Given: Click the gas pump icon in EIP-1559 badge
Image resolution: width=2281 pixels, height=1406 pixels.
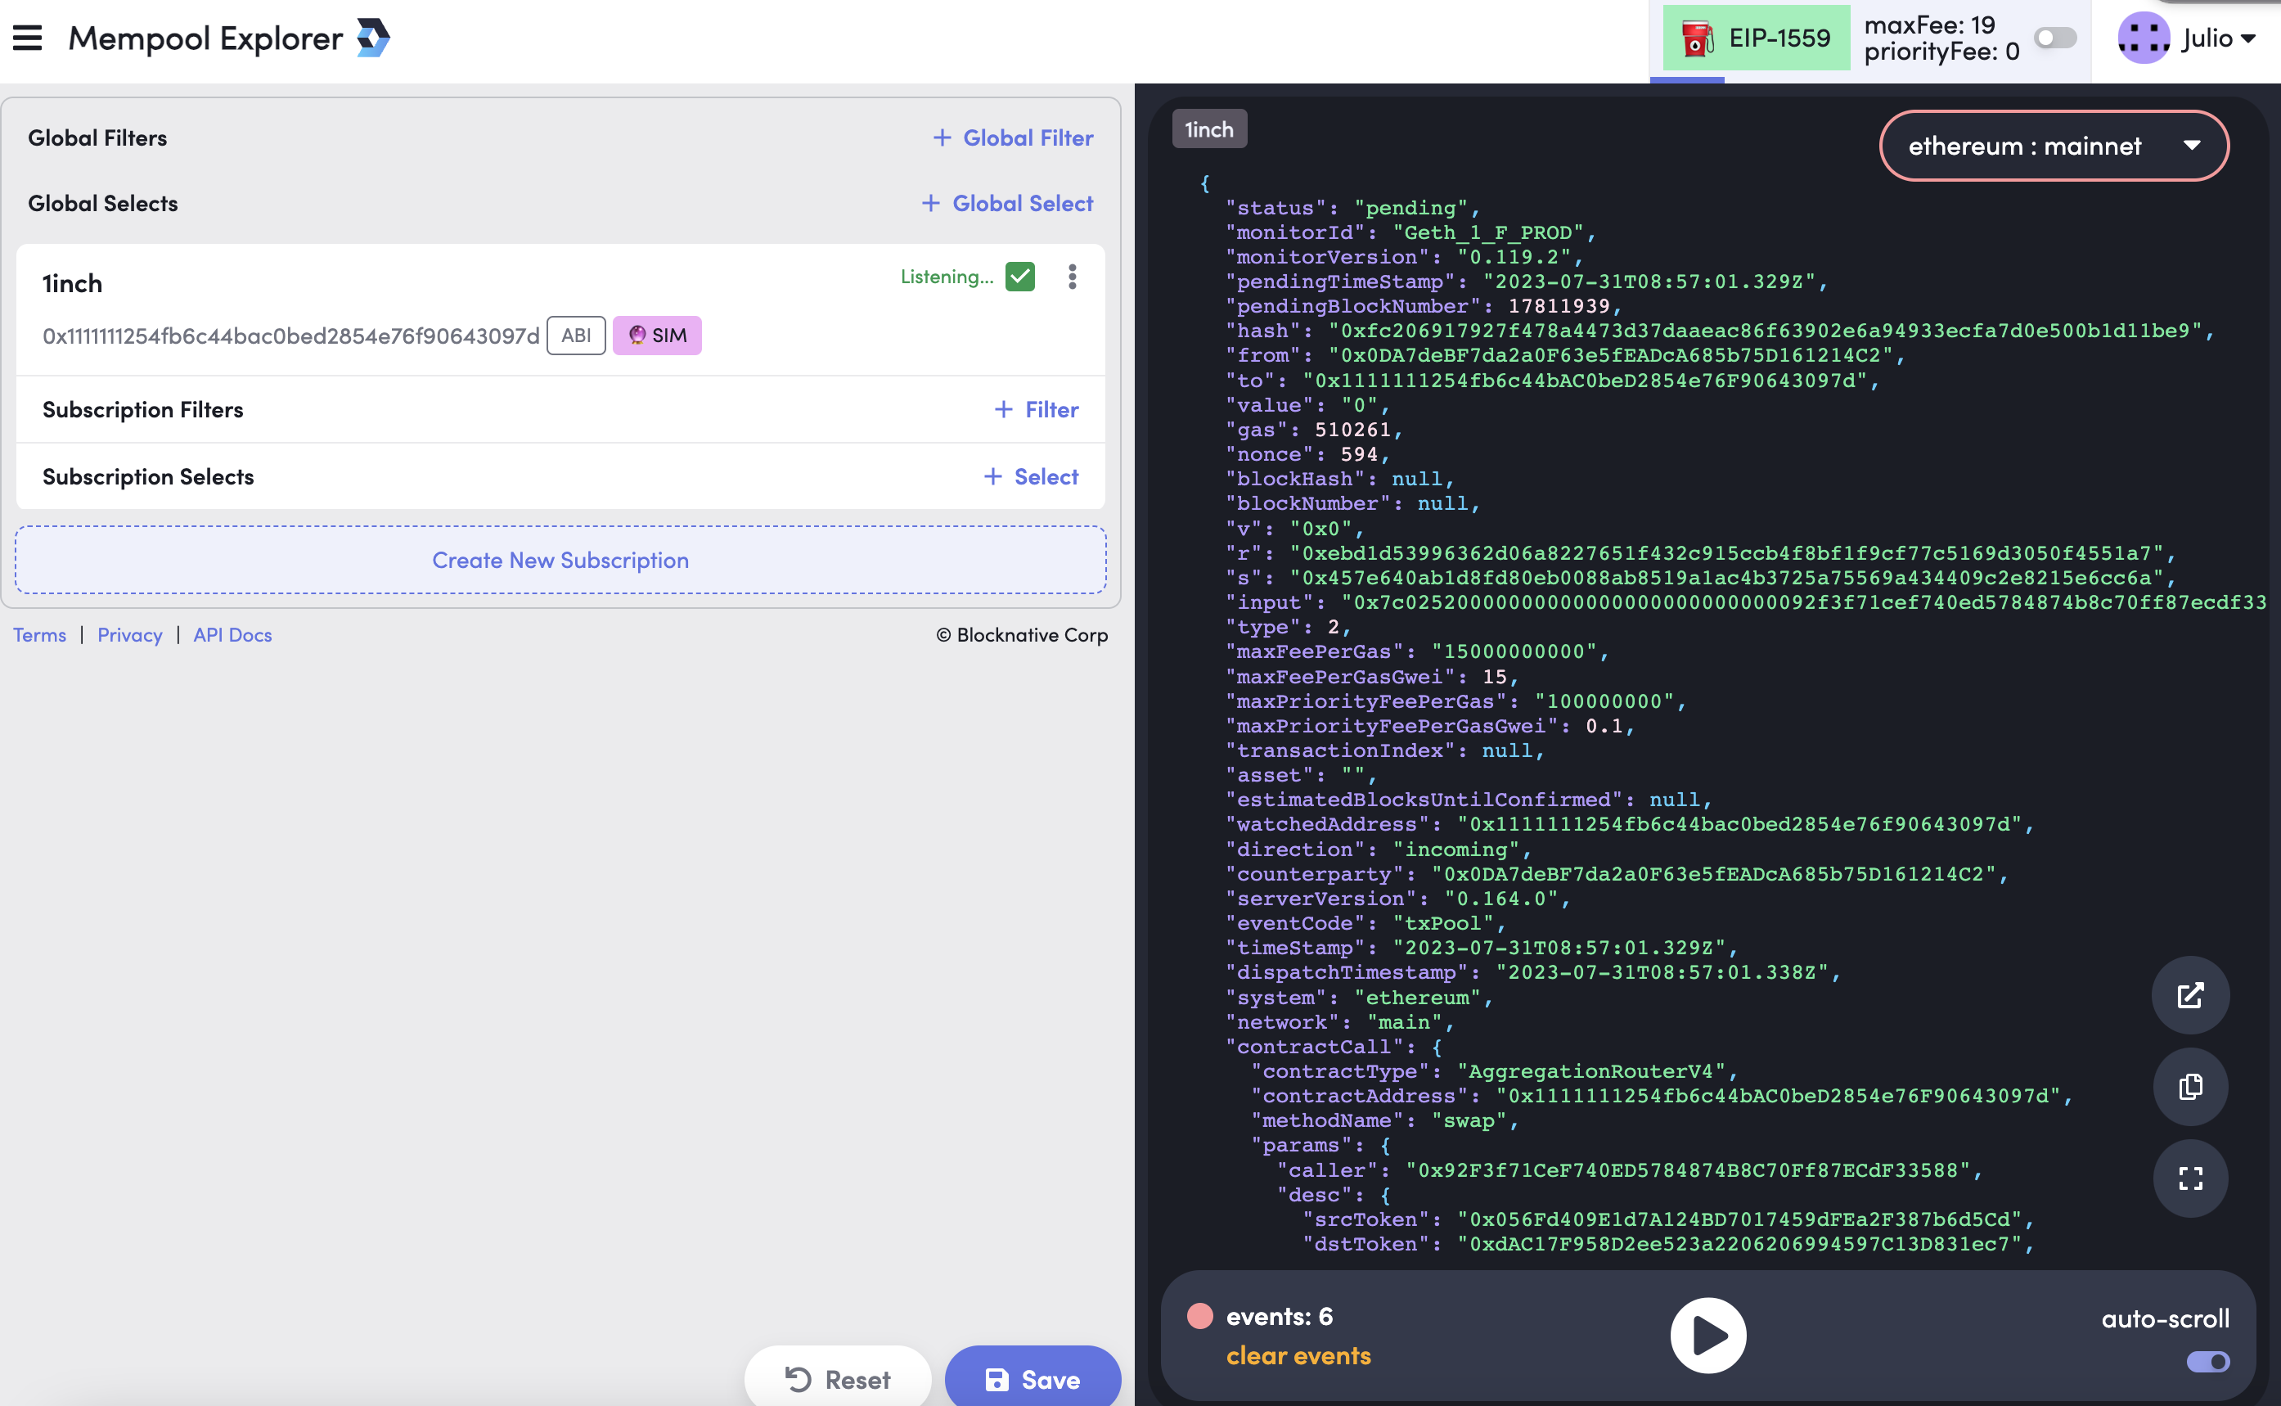Looking at the screenshot, I should tap(1698, 38).
